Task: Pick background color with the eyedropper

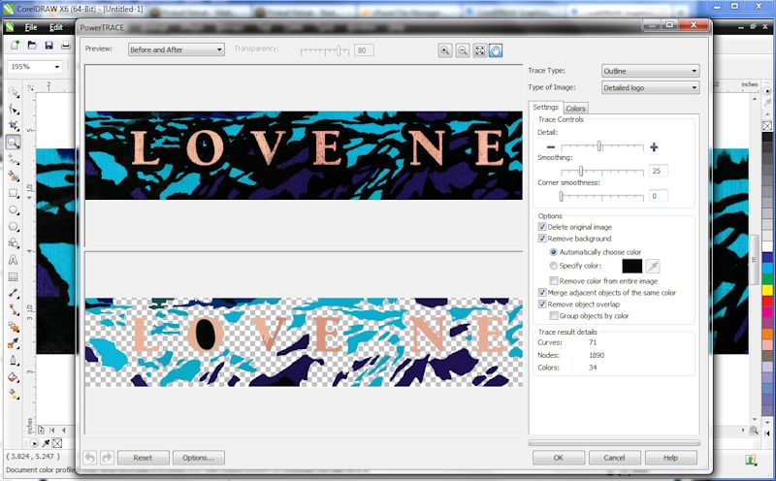Action: pyautogui.click(x=654, y=265)
